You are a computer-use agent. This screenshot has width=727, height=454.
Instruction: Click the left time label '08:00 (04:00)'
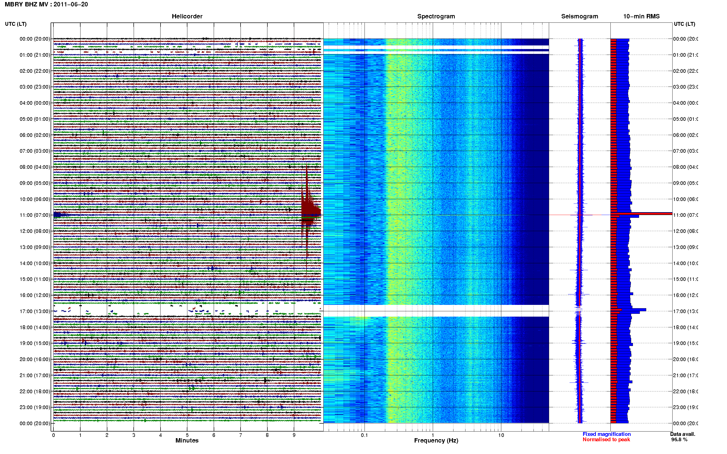[x=35, y=167]
